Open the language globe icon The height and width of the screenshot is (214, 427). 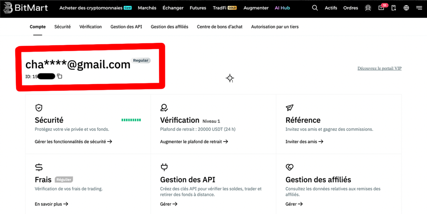[x=406, y=8]
